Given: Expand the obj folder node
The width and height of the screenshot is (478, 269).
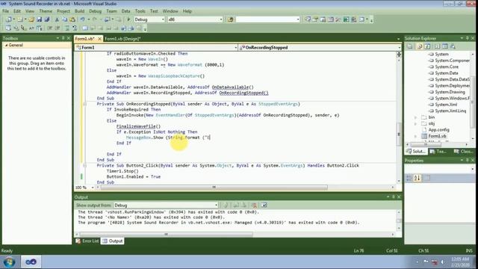Looking at the screenshot, I should [x=415, y=123].
